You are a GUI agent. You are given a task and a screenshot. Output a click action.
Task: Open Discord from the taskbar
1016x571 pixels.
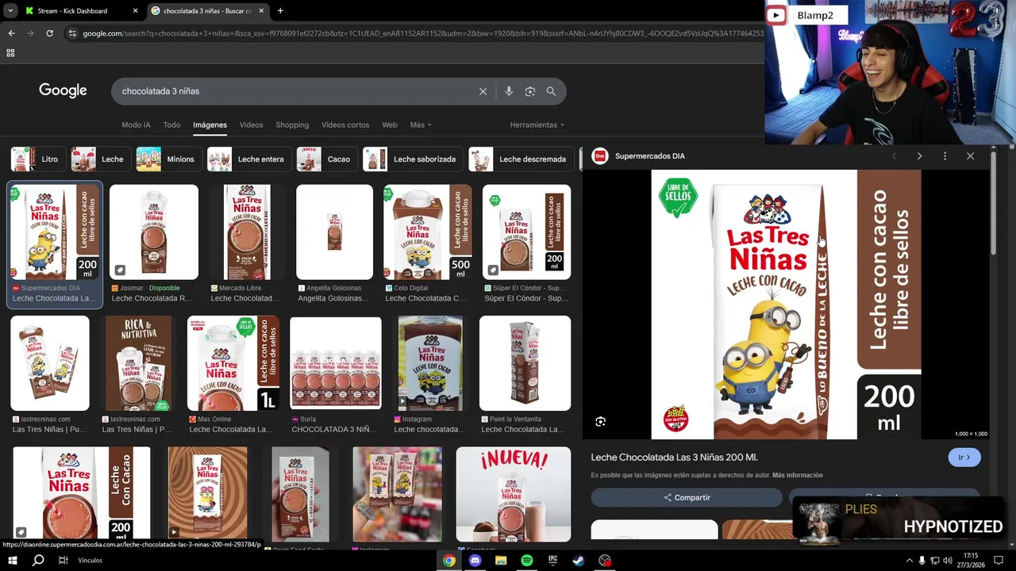[x=475, y=561]
